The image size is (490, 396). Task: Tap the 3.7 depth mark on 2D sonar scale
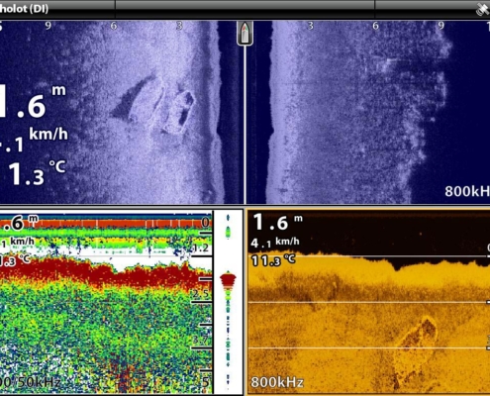tap(201, 339)
